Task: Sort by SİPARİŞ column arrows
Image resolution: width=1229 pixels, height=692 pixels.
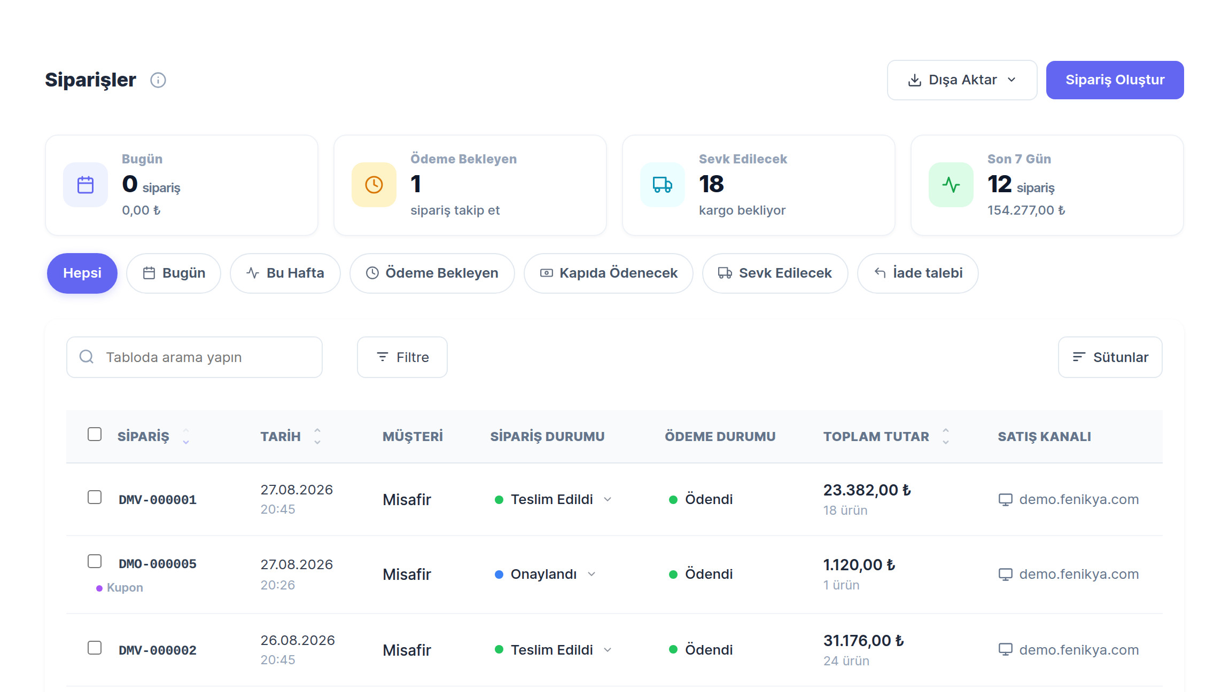Action: pyautogui.click(x=186, y=436)
